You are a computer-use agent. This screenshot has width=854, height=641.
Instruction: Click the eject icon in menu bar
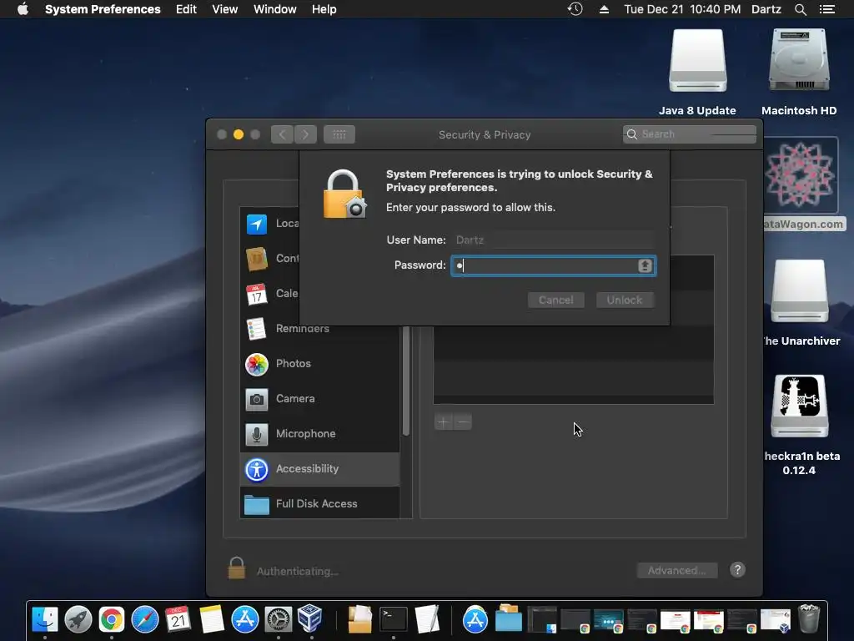pyautogui.click(x=604, y=9)
